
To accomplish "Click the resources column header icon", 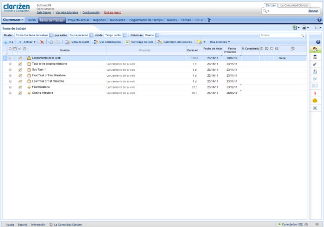I will pyautogui.click(x=292, y=49).
